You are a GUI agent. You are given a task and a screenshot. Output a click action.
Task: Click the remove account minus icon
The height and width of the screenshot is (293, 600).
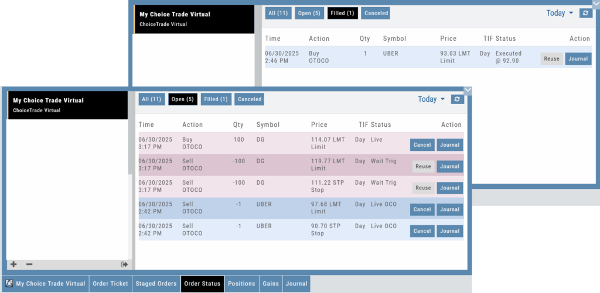tap(29, 264)
